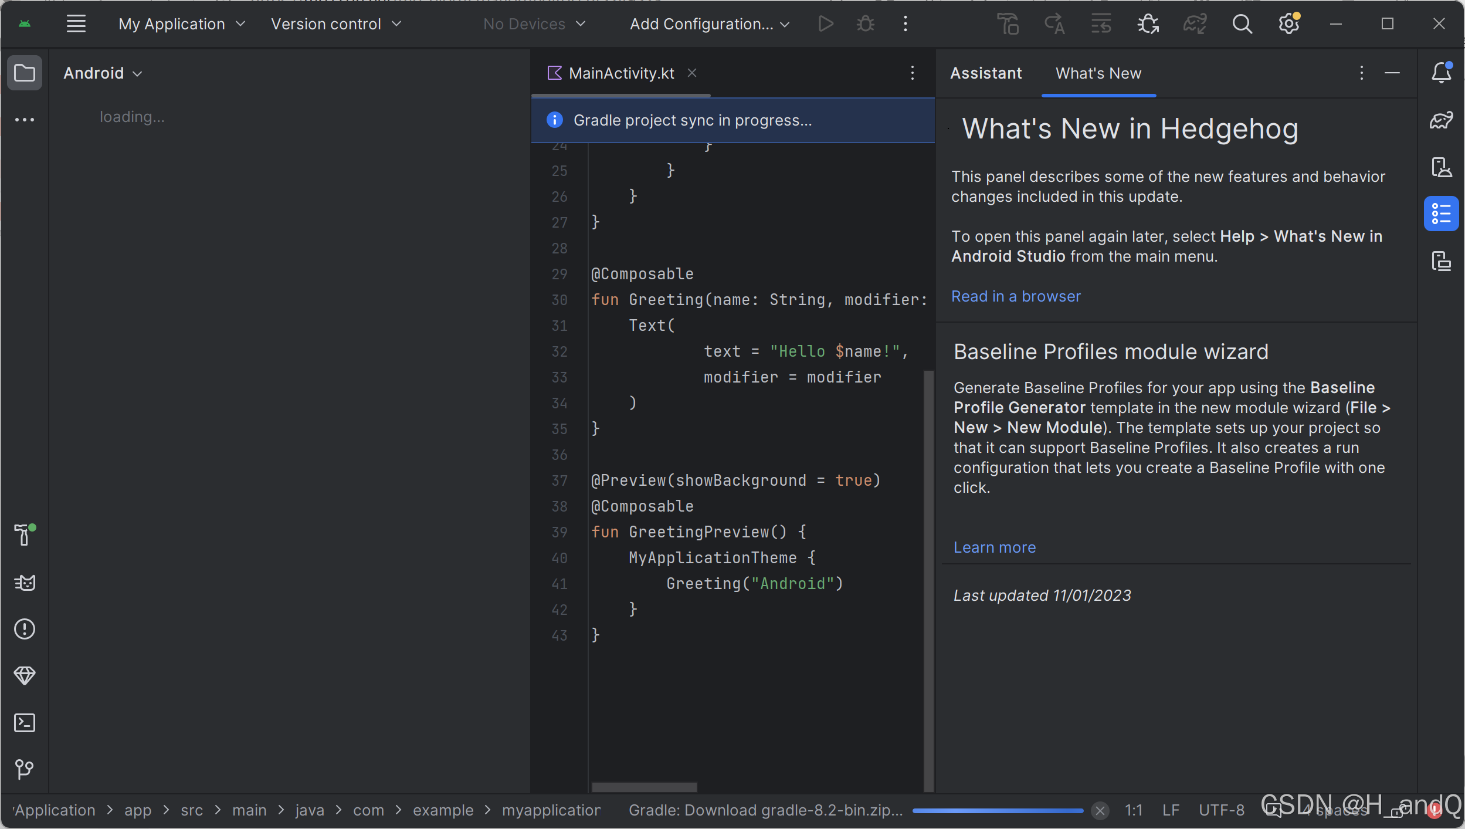Click the com breadcrumb

368,810
